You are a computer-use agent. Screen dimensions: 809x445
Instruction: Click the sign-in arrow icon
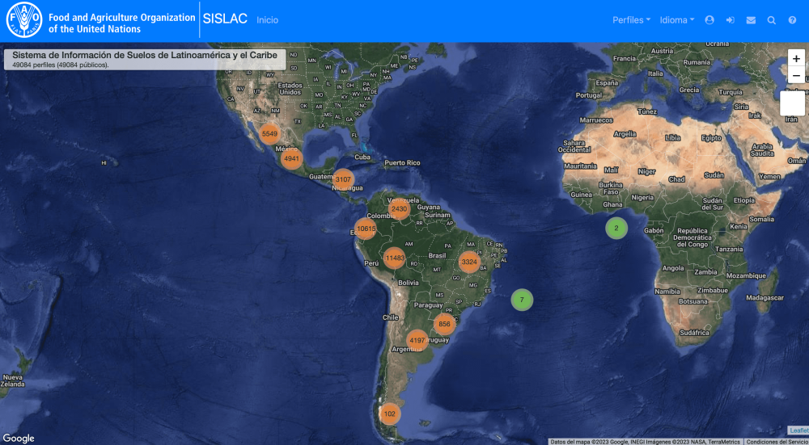coord(730,20)
